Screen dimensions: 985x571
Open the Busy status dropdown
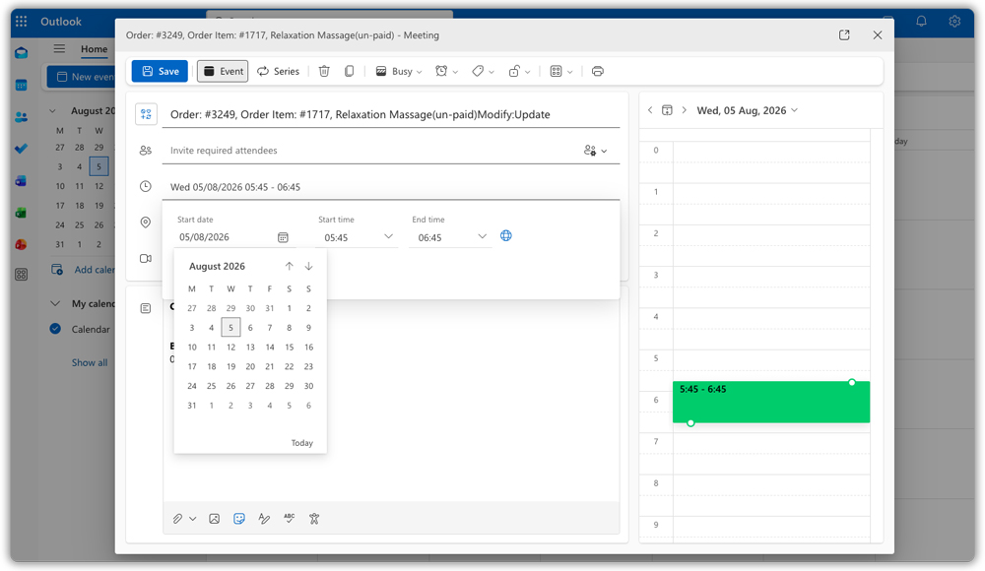point(398,71)
